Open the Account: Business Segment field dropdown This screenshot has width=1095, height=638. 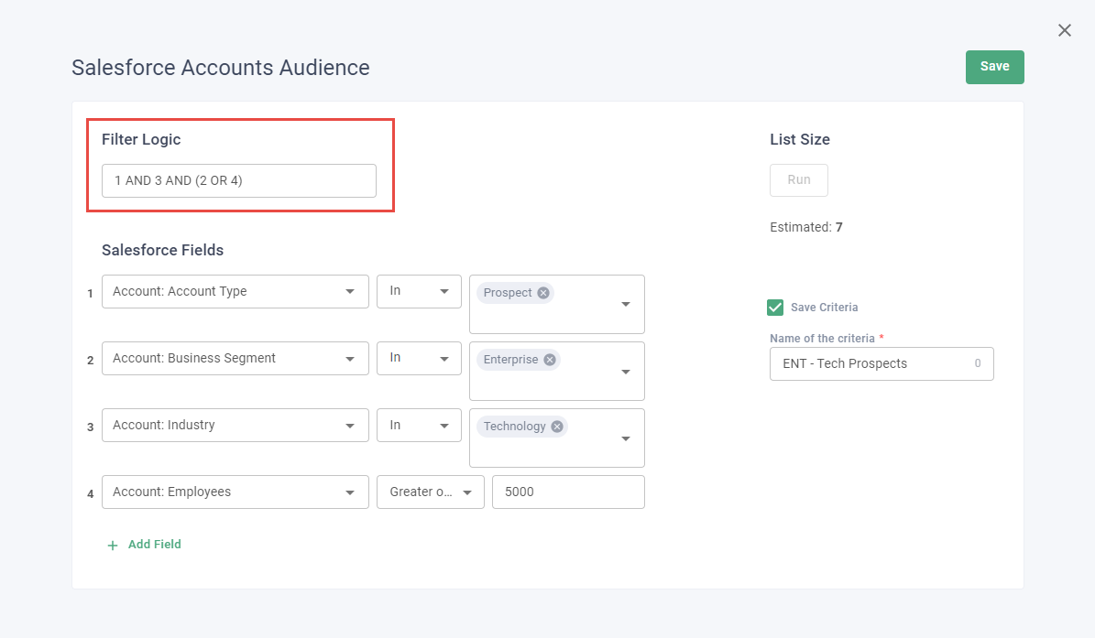point(235,358)
